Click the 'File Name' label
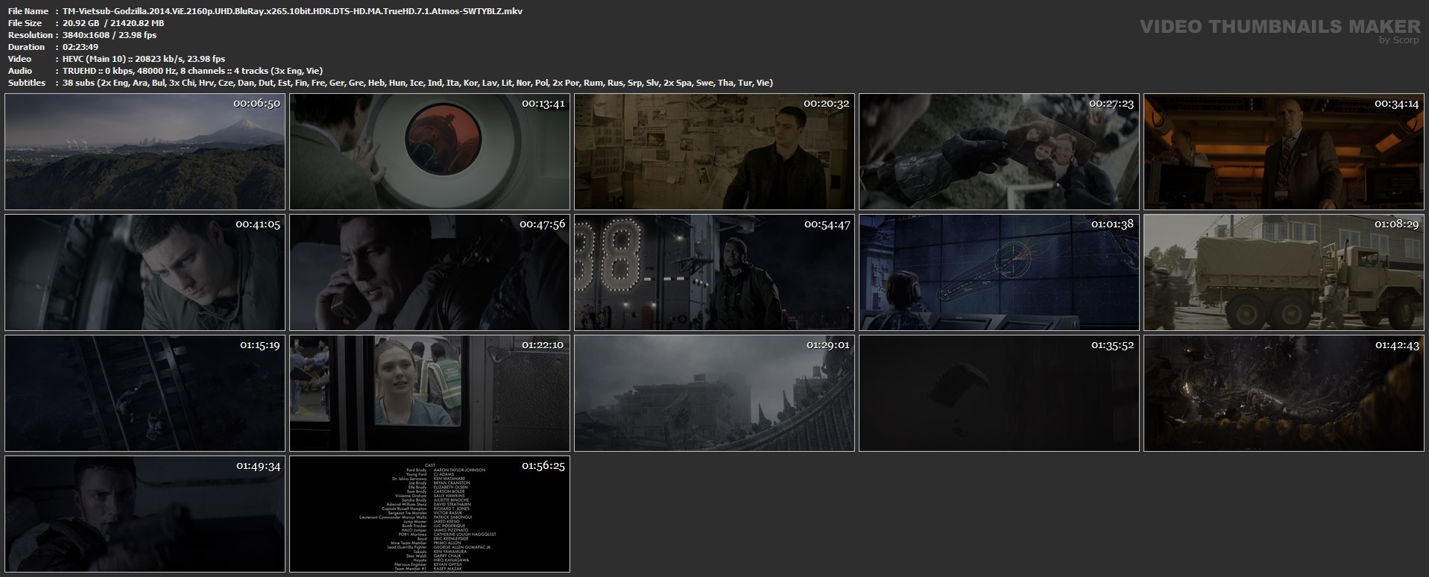Screen dimensions: 1429x577 28,11
